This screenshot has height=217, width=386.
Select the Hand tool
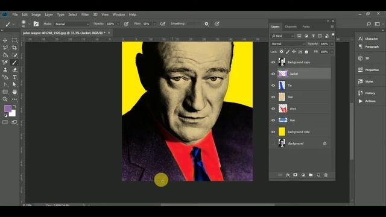click(14, 92)
